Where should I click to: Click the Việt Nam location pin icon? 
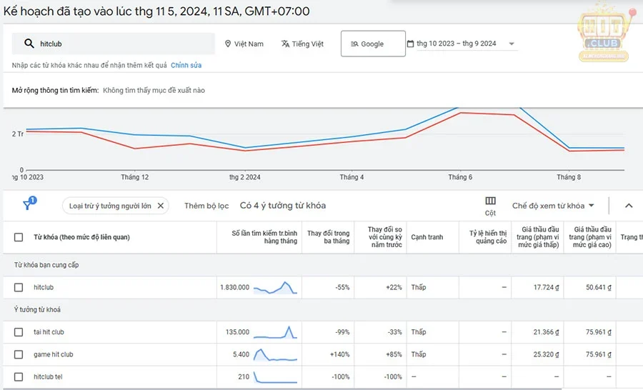pos(228,44)
